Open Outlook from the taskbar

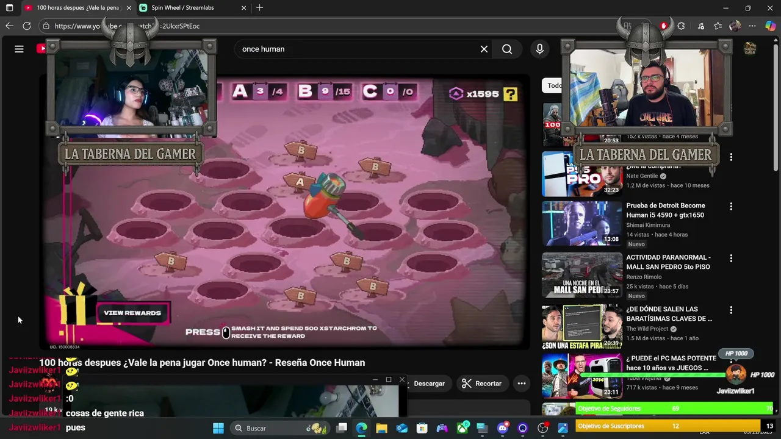point(401,428)
